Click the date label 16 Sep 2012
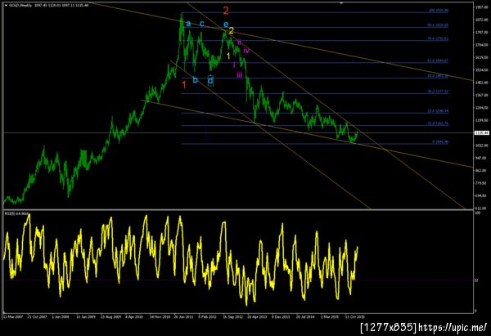The height and width of the screenshot is (336, 491). (233, 317)
